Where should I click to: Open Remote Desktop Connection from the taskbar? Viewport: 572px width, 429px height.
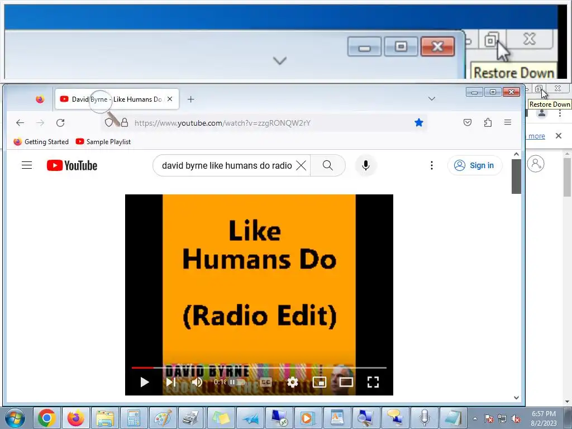(279, 418)
